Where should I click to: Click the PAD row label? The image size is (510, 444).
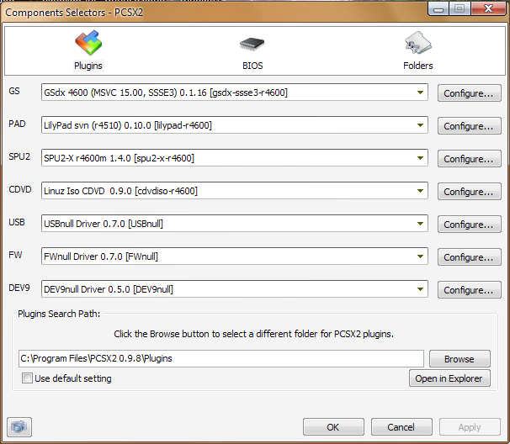pyautogui.click(x=17, y=124)
